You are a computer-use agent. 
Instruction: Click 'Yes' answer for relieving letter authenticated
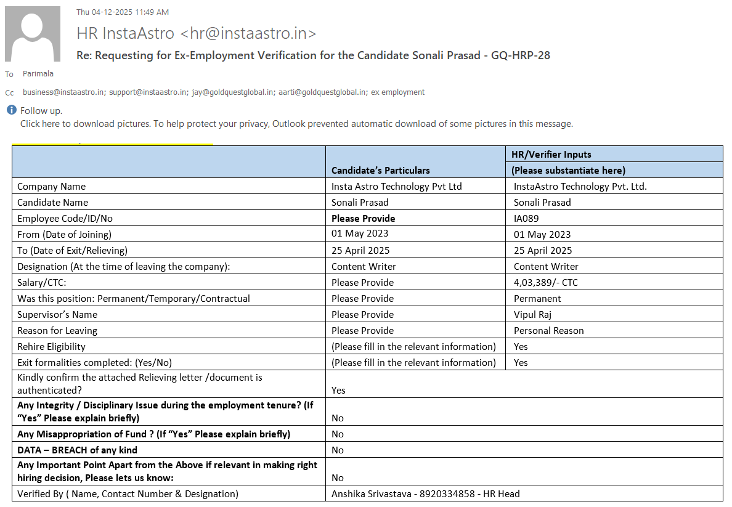[x=338, y=391]
